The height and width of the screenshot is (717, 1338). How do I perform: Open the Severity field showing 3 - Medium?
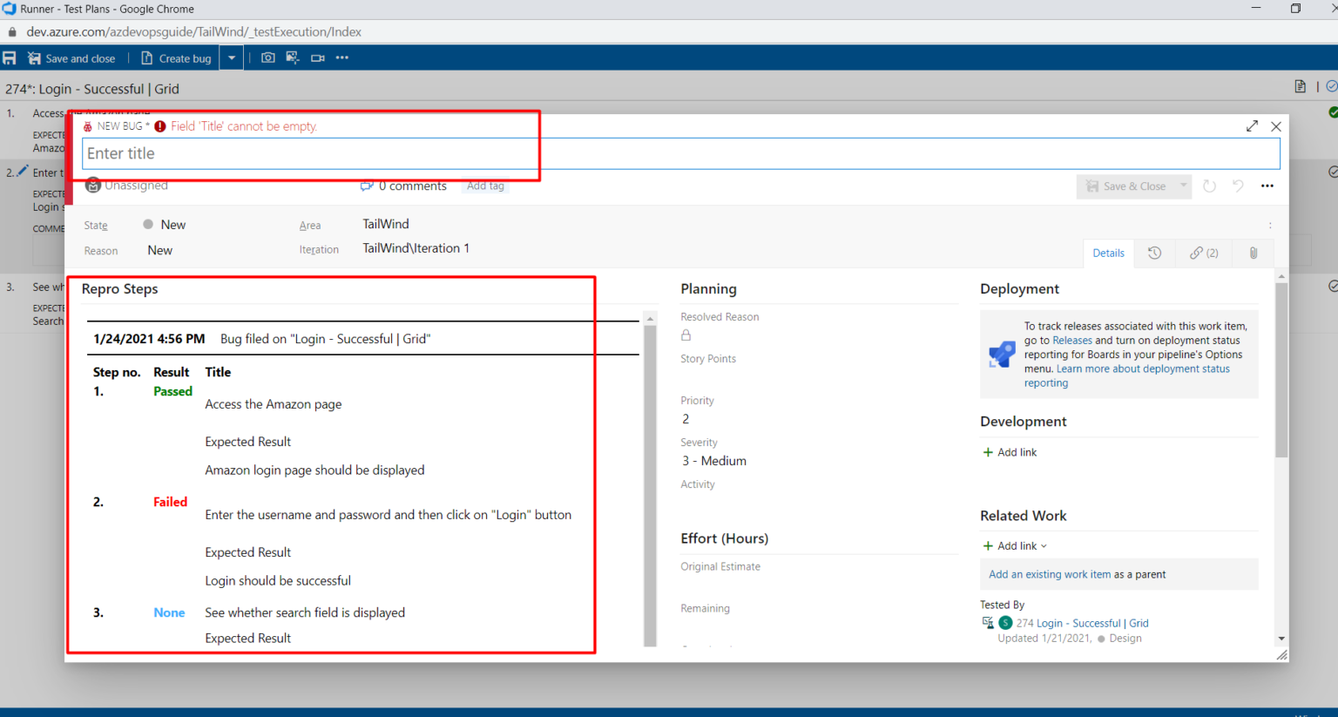pos(714,461)
